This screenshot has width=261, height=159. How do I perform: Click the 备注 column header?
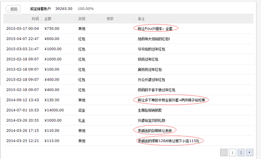(141, 19)
